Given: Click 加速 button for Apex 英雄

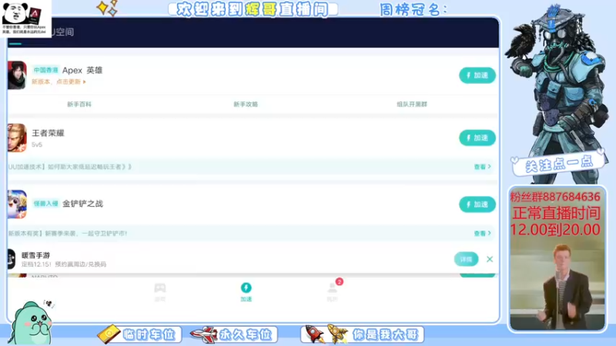Looking at the screenshot, I should pyautogui.click(x=477, y=75).
